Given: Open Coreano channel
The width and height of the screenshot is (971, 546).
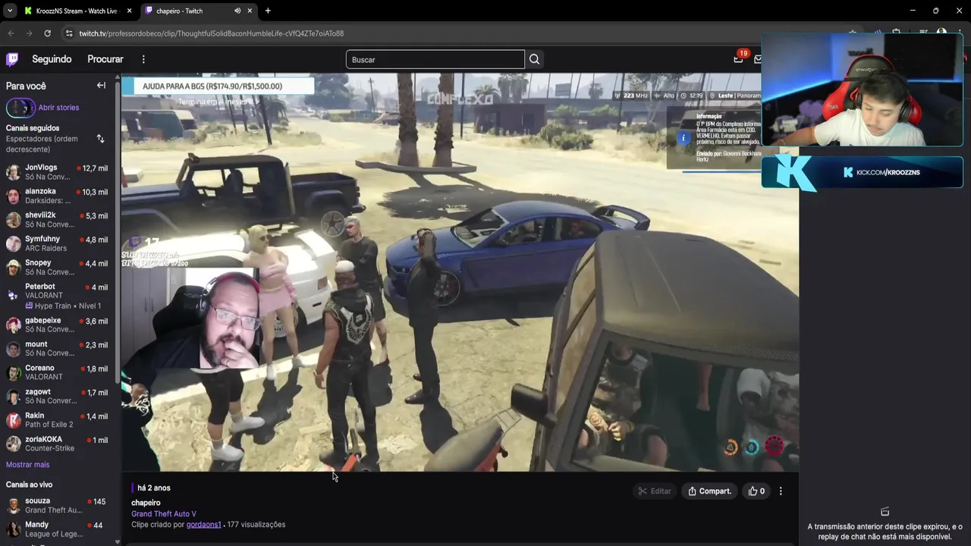Looking at the screenshot, I should point(58,372).
